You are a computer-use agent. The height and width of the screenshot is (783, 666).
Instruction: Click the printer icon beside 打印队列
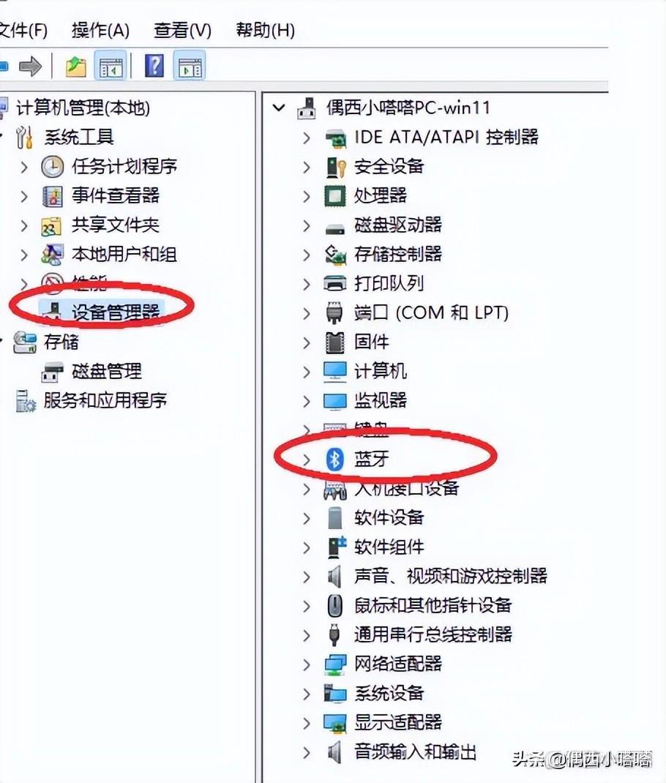[335, 284]
